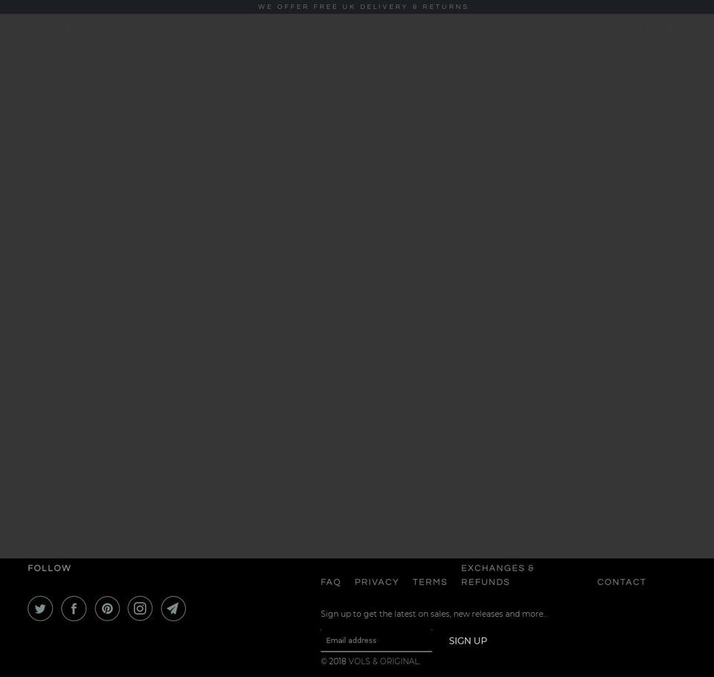Click the free UK delivery banner
714x677 pixels.
point(363,7)
